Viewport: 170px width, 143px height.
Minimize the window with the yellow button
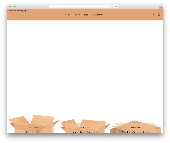tap(12, 6)
